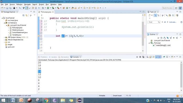Click the New Task icon in the Task List

coord(150,15)
